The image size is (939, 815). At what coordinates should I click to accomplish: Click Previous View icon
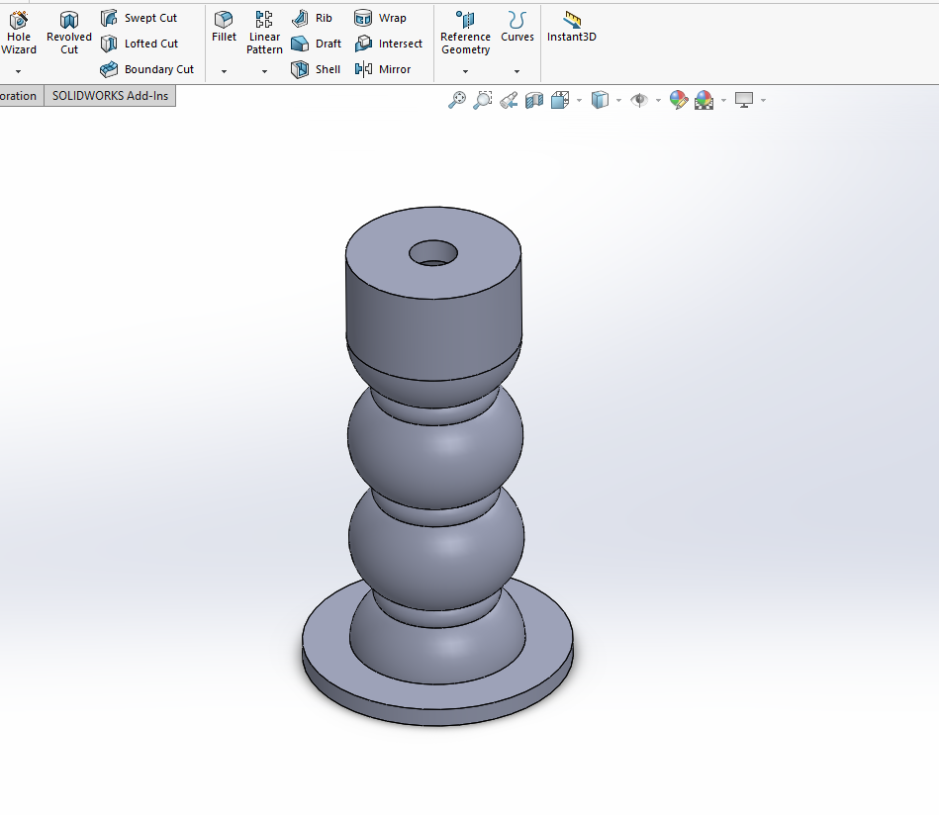[x=509, y=100]
